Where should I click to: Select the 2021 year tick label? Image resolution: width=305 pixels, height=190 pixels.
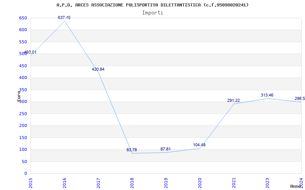tap(234, 183)
